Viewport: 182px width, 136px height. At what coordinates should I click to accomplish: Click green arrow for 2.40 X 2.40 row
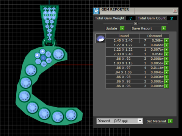166,40
